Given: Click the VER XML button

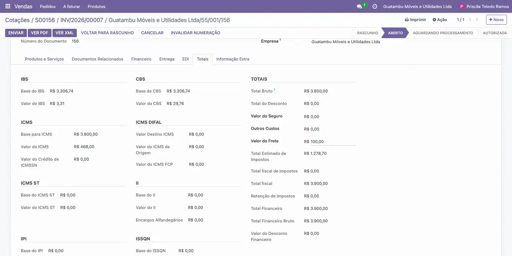Looking at the screenshot, I should click(x=64, y=33).
